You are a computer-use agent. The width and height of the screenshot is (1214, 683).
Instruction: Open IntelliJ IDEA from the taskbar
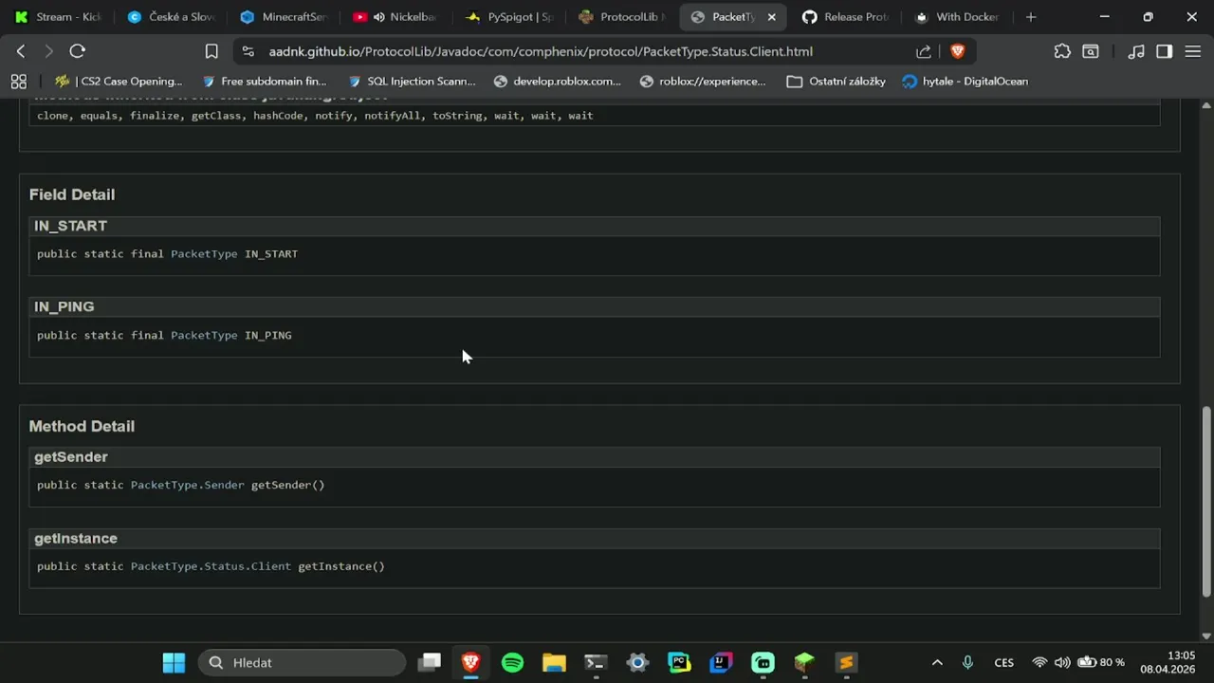[721, 662]
